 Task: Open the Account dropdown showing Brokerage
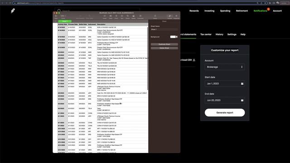point(225,67)
